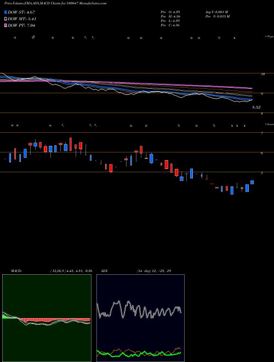This screenshot has width=274, height=362.
Task: Click the 8.52 price label near the EMA lines
Action: (256, 108)
